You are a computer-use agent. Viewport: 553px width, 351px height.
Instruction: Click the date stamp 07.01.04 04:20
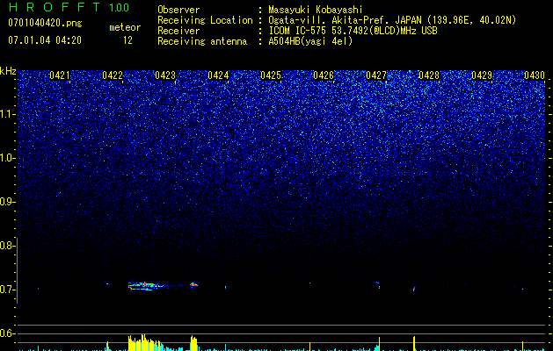45,40
